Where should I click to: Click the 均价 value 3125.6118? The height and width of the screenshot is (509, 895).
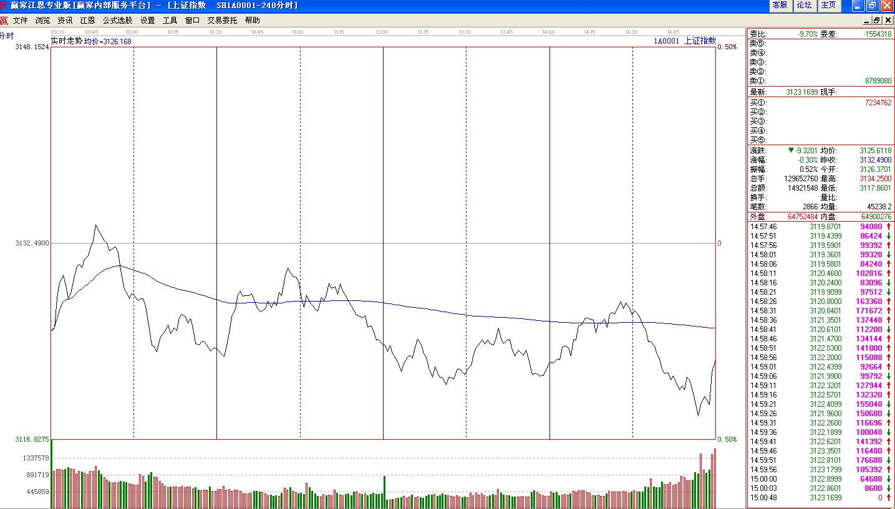pyautogui.click(x=876, y=151)
